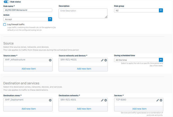Toggle the Rule status switch off
Viewport: 173px width, 117px height.
[6, 2]
